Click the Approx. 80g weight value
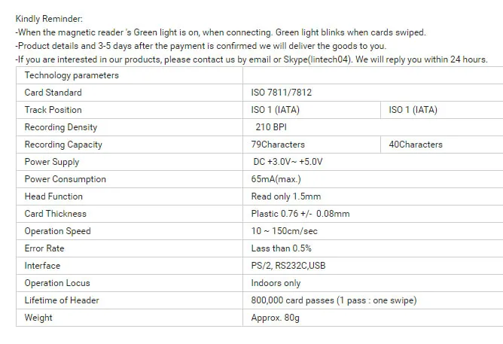This screenshot has height=344, width=503. click(276, 318)
